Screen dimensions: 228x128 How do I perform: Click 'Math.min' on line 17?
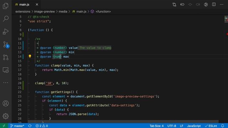click(x=61, y=70)
